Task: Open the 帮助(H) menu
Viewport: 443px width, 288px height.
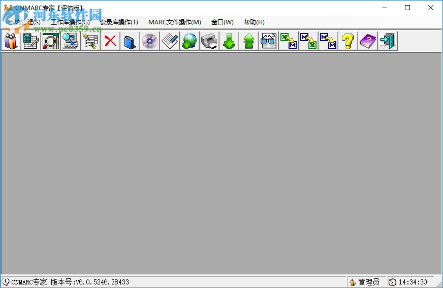Action: [x=254, y=22]
